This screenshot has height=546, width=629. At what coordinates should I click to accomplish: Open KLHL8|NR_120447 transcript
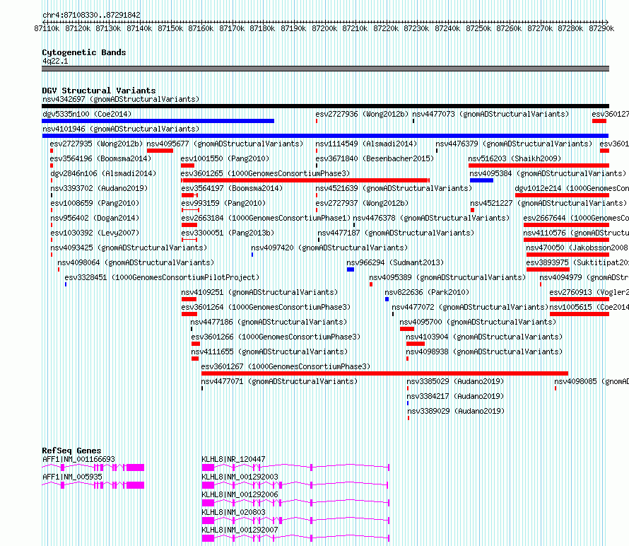tap(295, 467)
